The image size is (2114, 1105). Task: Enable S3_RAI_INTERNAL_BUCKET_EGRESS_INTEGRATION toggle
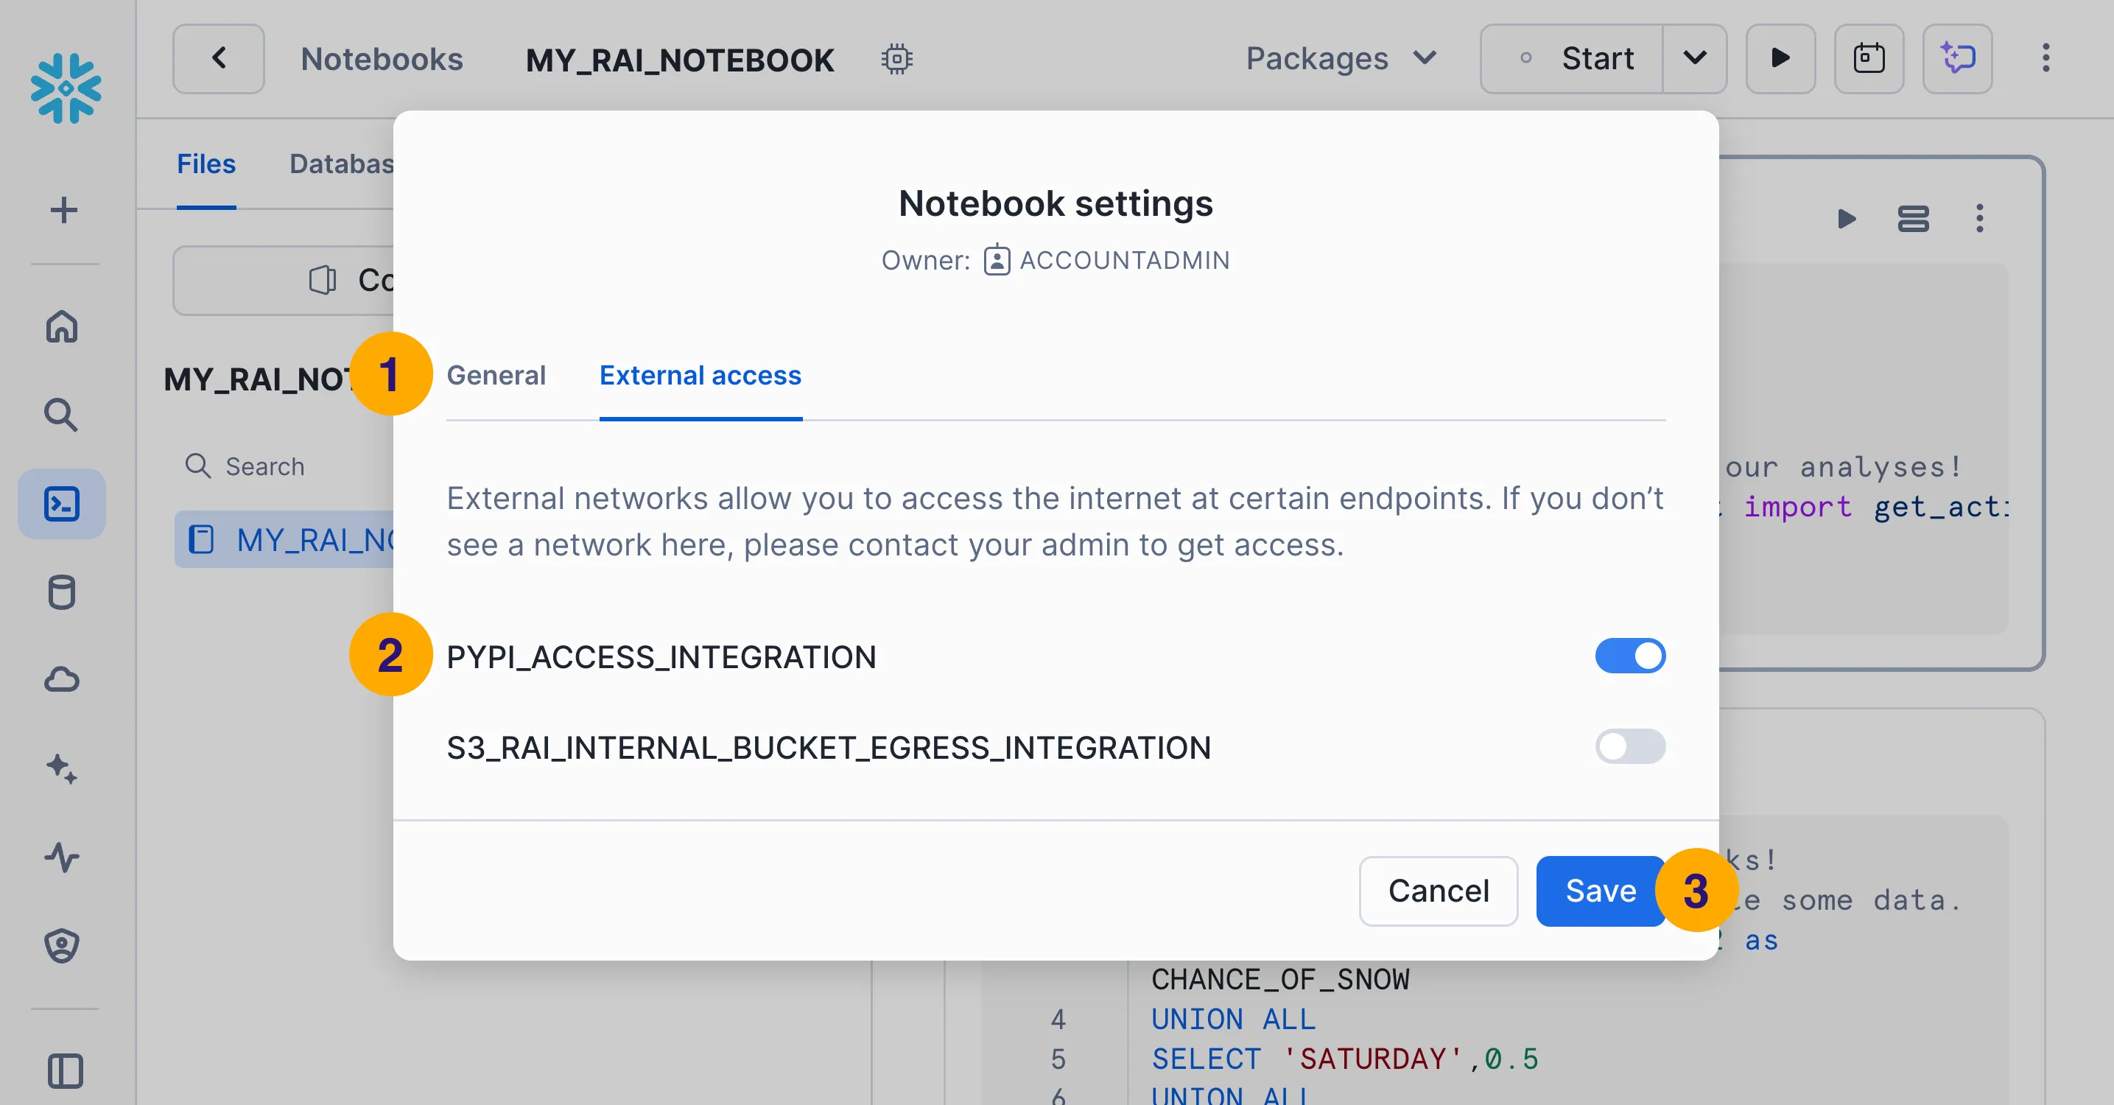pos(1630,746)
